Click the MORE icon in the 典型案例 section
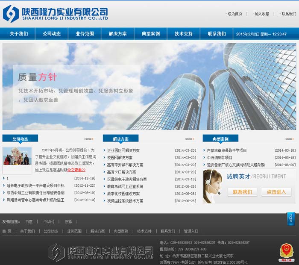The height and width of the screenshot is (265, 299). click(x=289, y=139)
